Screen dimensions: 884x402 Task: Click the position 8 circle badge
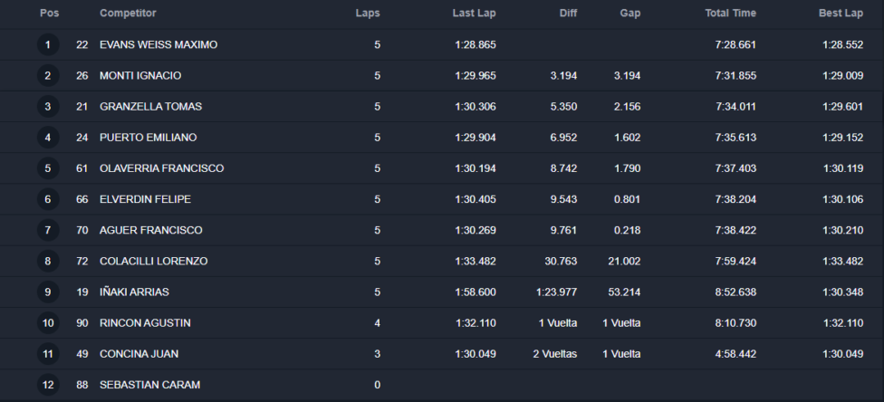48,261
